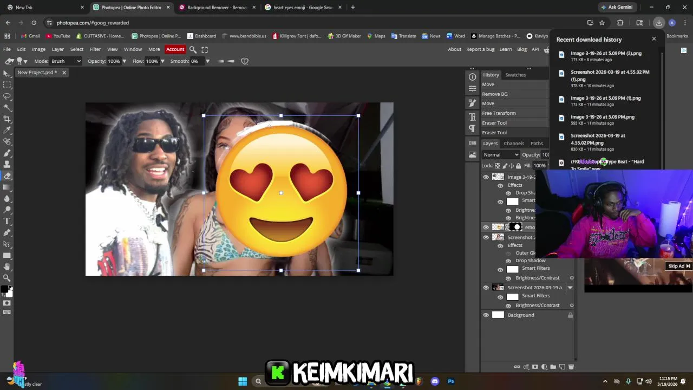The image size is (693, 390).
Task: Click the red Account button
Action: pyautogui.click(x=175, y=49)
